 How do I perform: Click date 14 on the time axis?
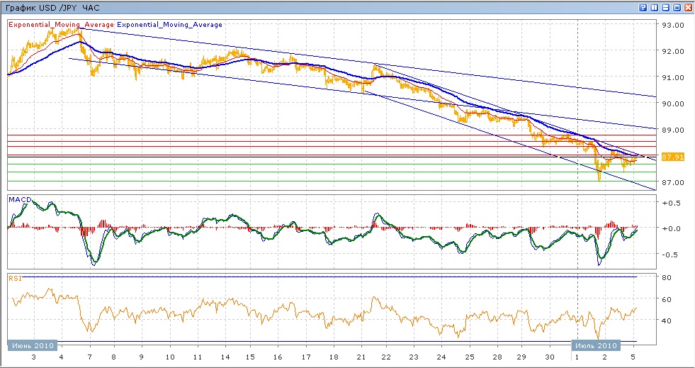[x=225, y=358]
